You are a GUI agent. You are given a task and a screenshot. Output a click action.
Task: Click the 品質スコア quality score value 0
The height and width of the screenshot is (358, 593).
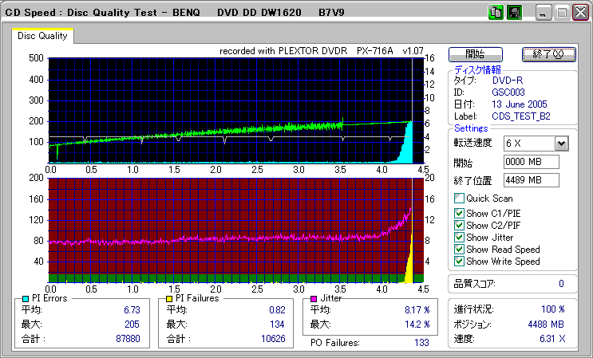click(561, 284)
